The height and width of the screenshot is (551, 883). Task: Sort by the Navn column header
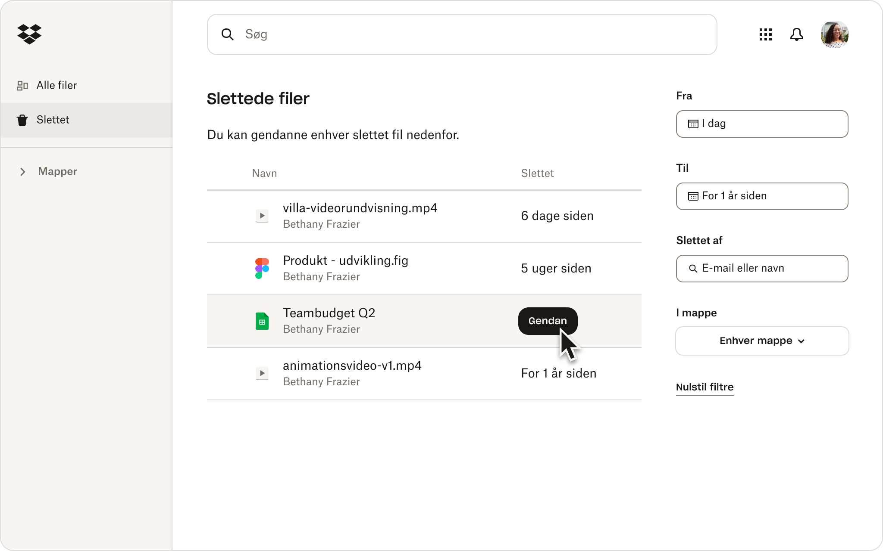[264, 173]
